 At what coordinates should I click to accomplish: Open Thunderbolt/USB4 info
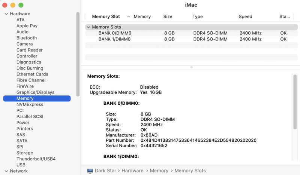[x=36, y=159]
